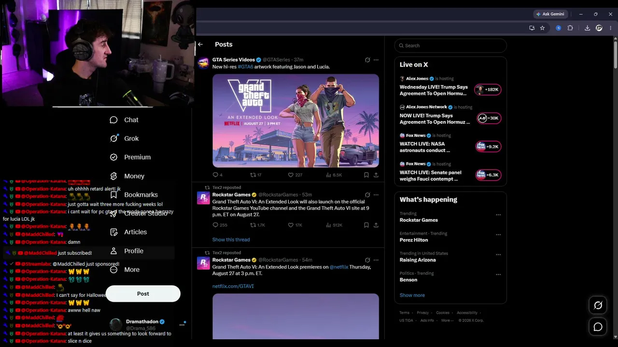
Task: Join Alex Jones live with +182K listeners
Action: coord(488,90)
